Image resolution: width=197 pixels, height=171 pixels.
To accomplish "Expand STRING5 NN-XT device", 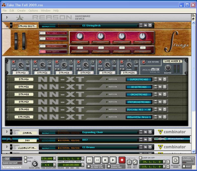I will pyautogui.click(x=7, y=109).
